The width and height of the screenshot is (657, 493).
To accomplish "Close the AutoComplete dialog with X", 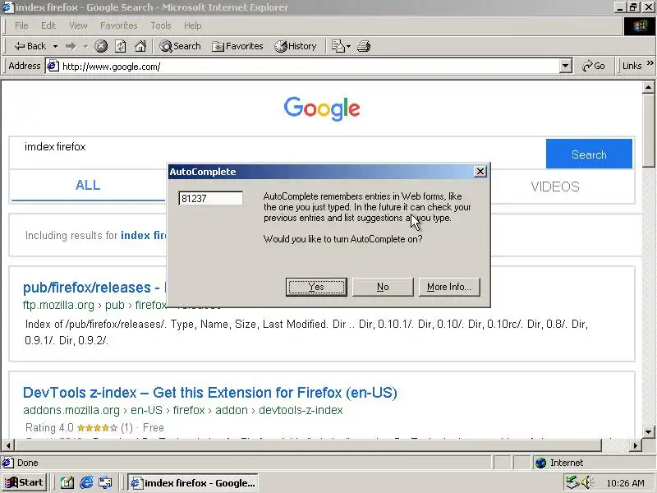I will coord(480,172).
